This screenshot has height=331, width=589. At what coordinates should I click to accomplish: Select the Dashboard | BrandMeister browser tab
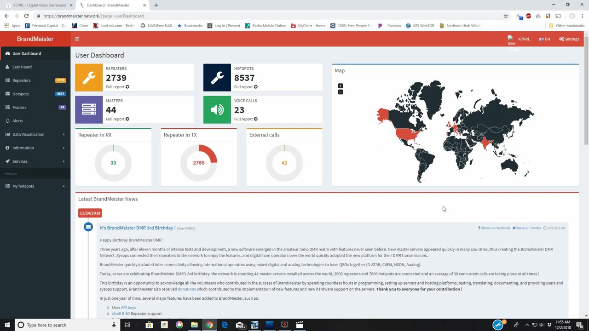pos(113,5)
